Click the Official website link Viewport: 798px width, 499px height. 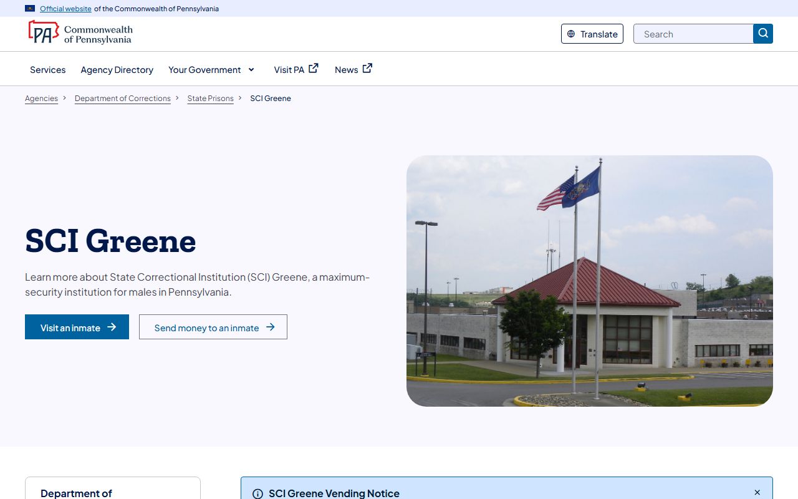(65, 9)
